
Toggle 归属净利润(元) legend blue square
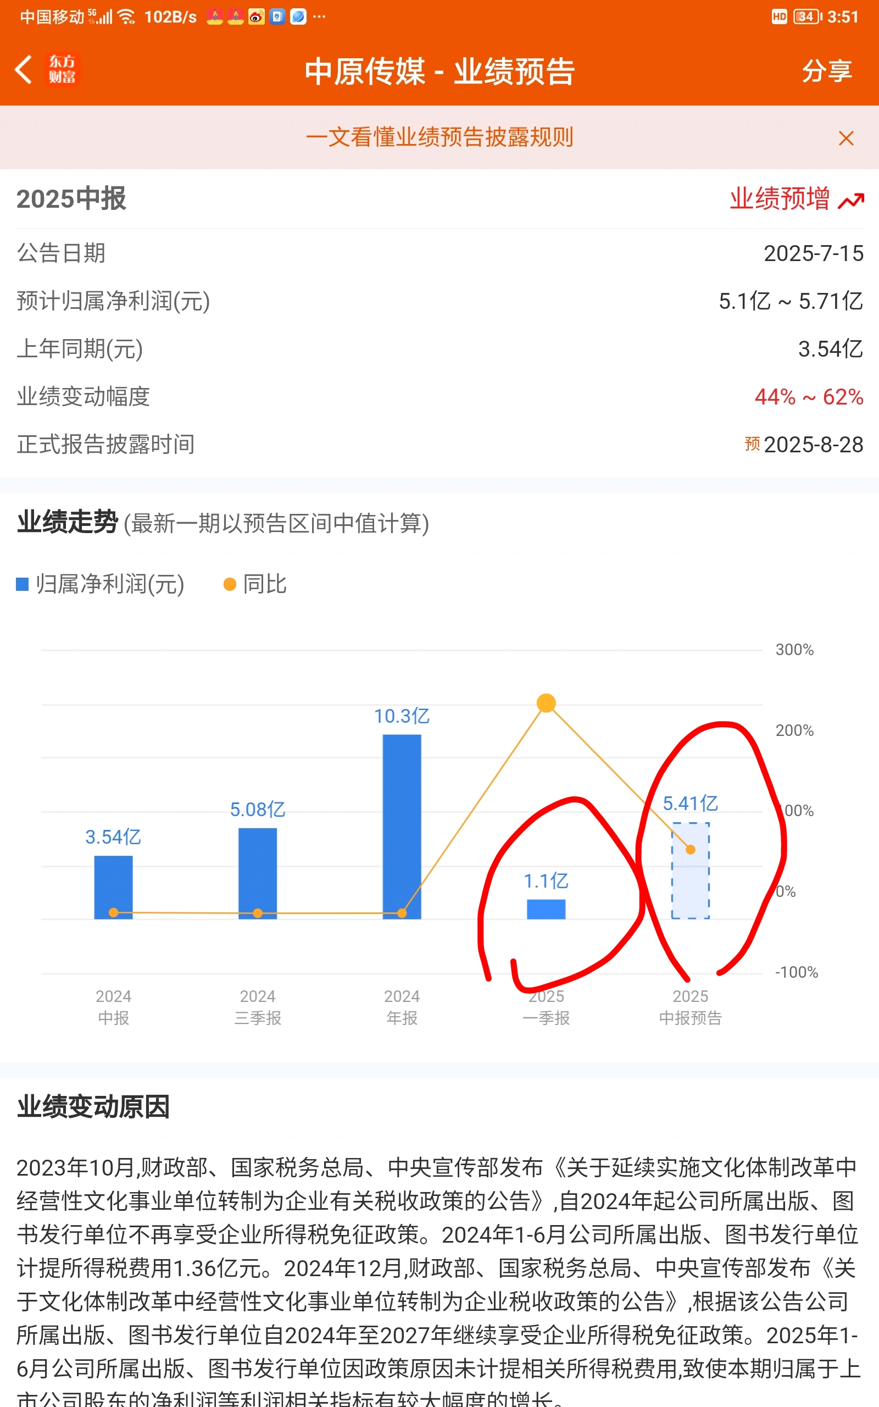[x=22, y=584]
